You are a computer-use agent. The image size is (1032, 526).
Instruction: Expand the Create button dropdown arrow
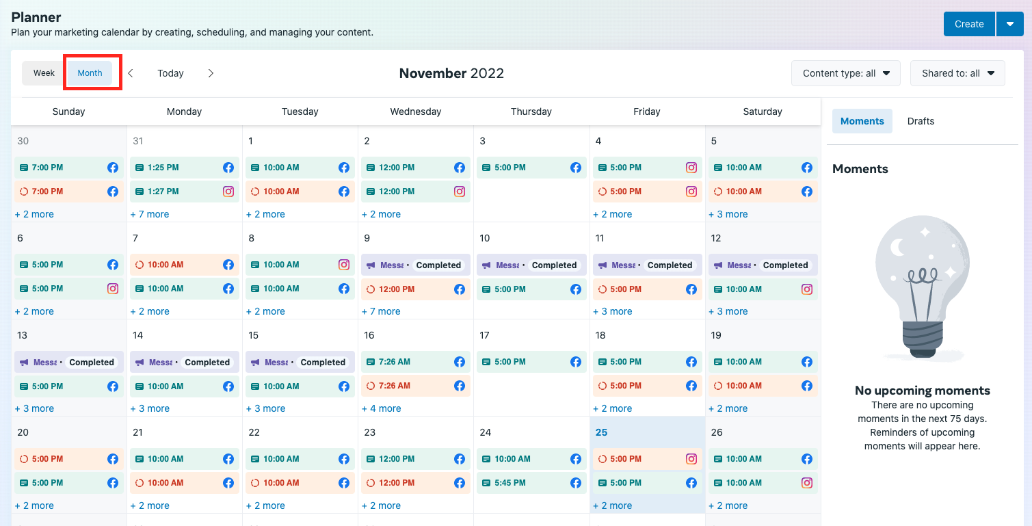tap(1009, 24)
